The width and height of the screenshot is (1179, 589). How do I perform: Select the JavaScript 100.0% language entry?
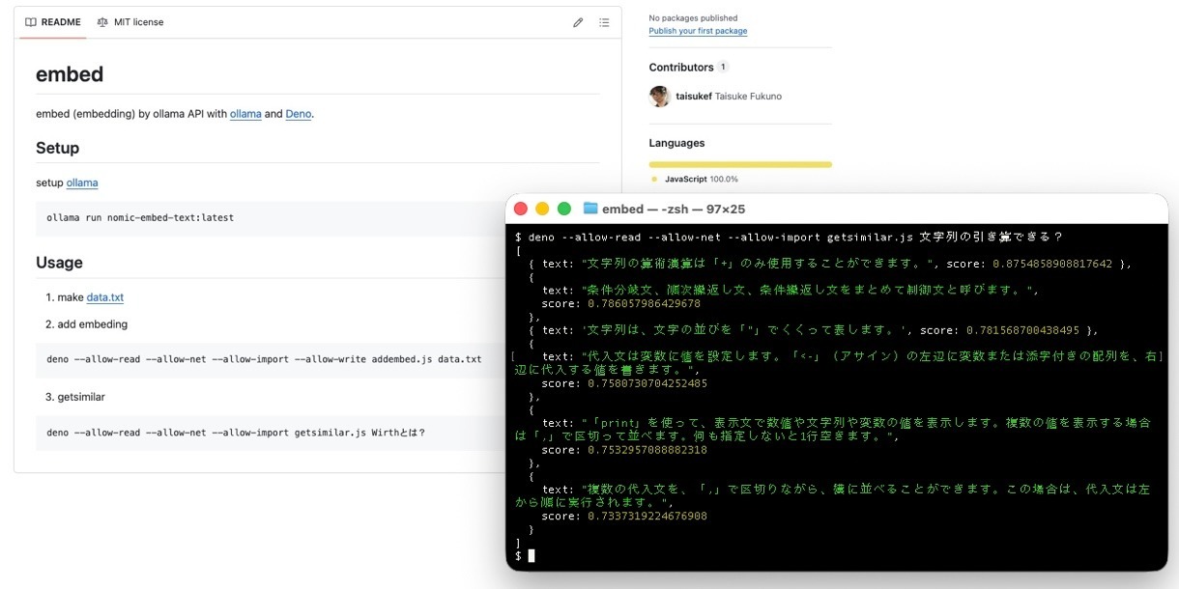pyautogui.click(x=701, y=180)
